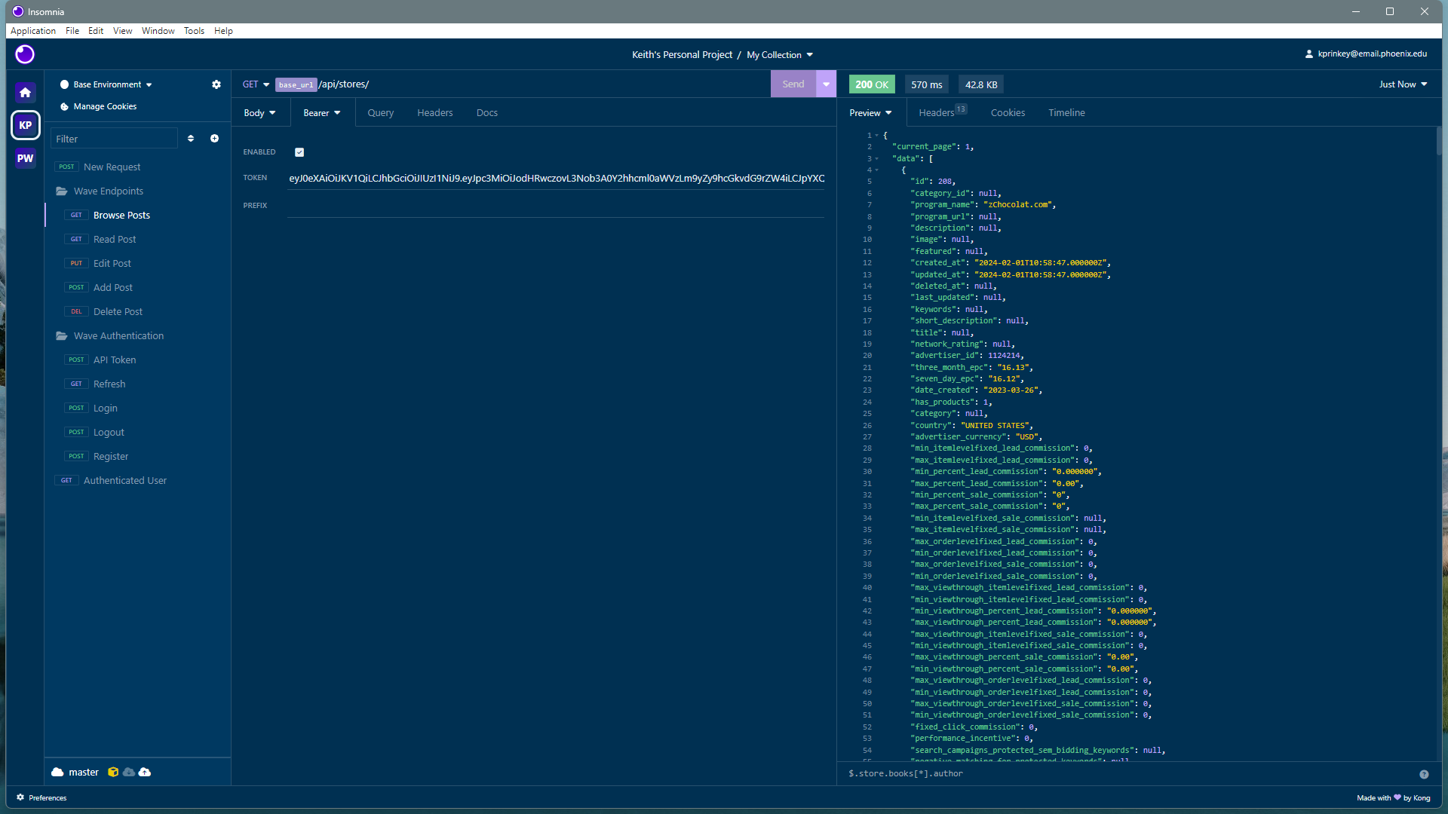The height and width of the screenshot is (814, 1448).
Task: Collapse the object fold at line 4
Action: click(x=876, y=170)
